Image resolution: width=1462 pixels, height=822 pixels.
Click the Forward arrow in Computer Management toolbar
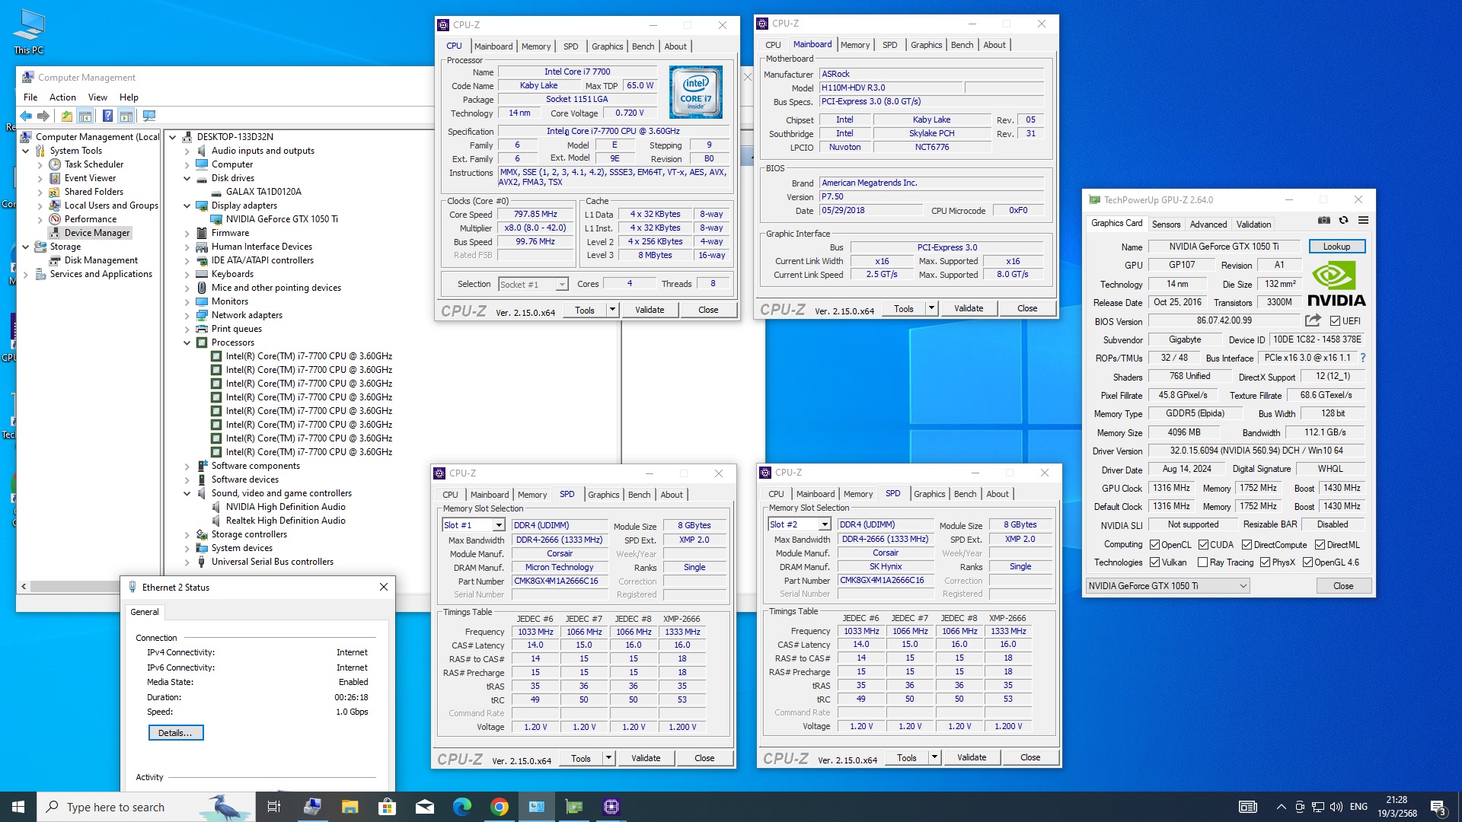(43, 116)
